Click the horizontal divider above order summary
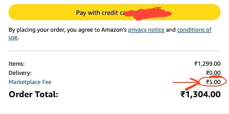 point(114,51)
